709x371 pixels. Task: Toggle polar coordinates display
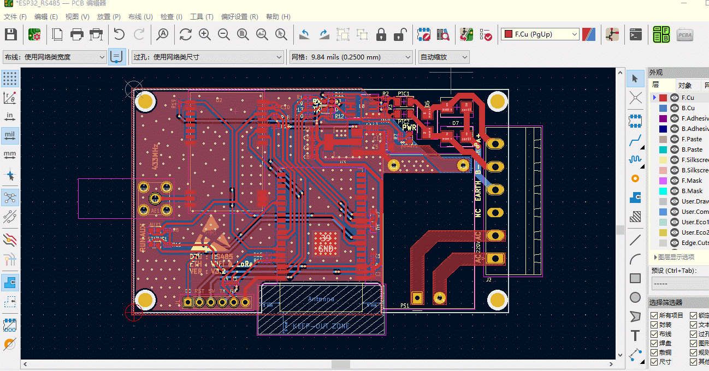point(10,98)
